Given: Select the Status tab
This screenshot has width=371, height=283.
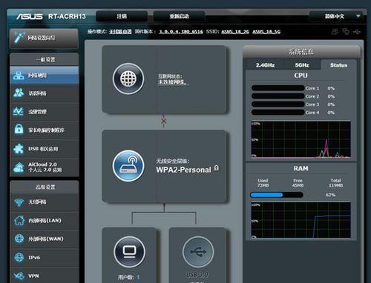Looking at the screenshot, I should pos(338,65).
